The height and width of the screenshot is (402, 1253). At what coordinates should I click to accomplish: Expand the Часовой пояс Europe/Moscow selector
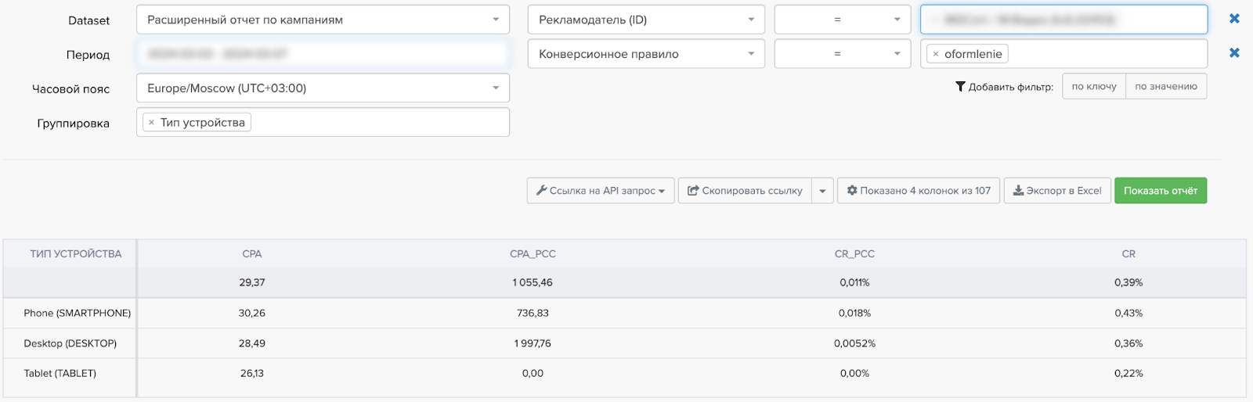323,88
